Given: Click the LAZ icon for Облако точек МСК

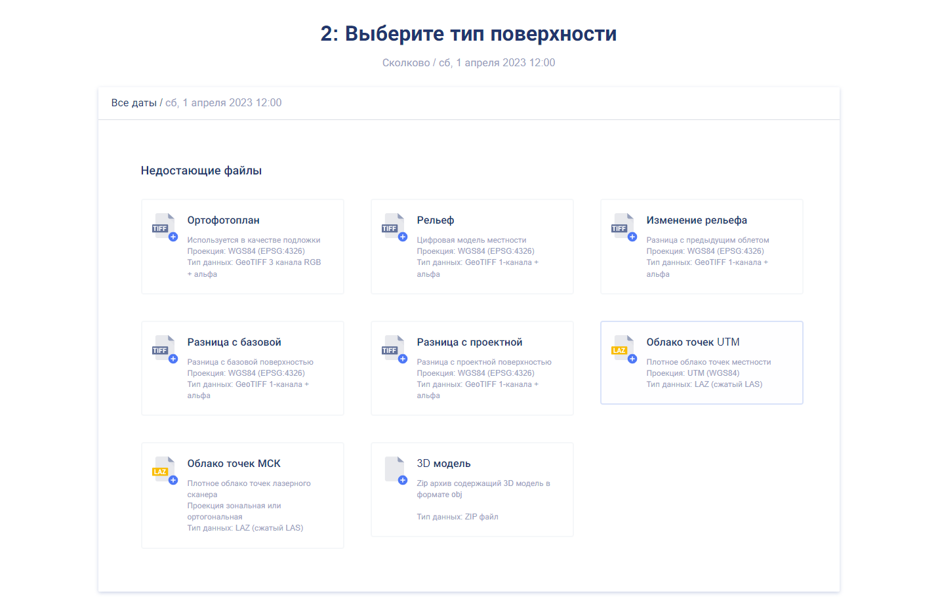Looking at the screenshot, I should pyautogui.click(x=165, y=470).
